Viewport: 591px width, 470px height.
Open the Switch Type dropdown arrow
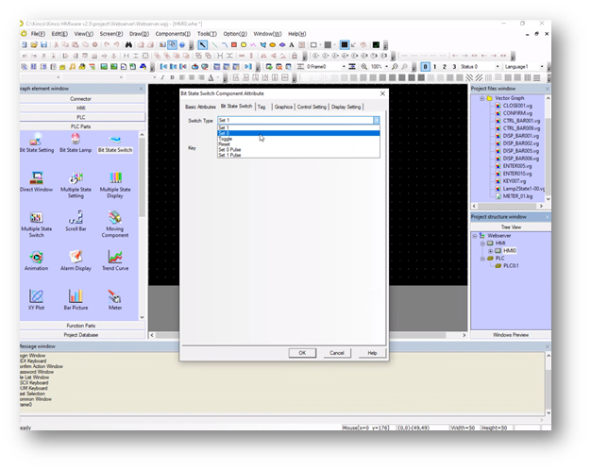pyautogui.click(x=376, y=121)
